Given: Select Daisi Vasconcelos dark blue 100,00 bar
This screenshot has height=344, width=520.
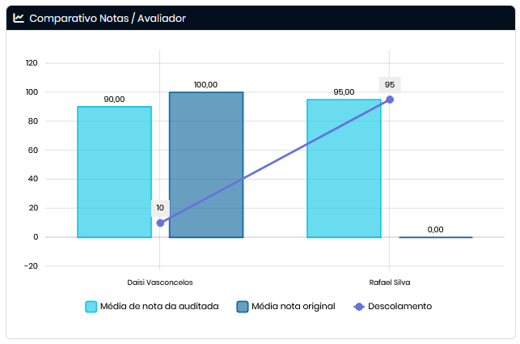Looking at the screenshot, I should (206, 164).
